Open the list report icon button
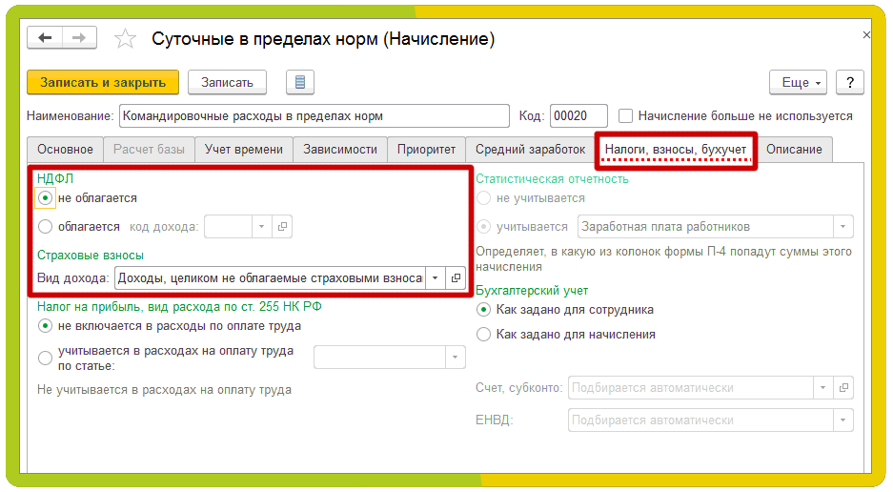The image size is (893, 492). 300,83
